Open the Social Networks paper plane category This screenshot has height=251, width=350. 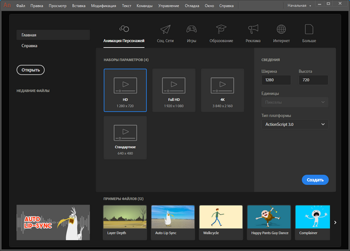pyautogui.click(x=165, y=29)
